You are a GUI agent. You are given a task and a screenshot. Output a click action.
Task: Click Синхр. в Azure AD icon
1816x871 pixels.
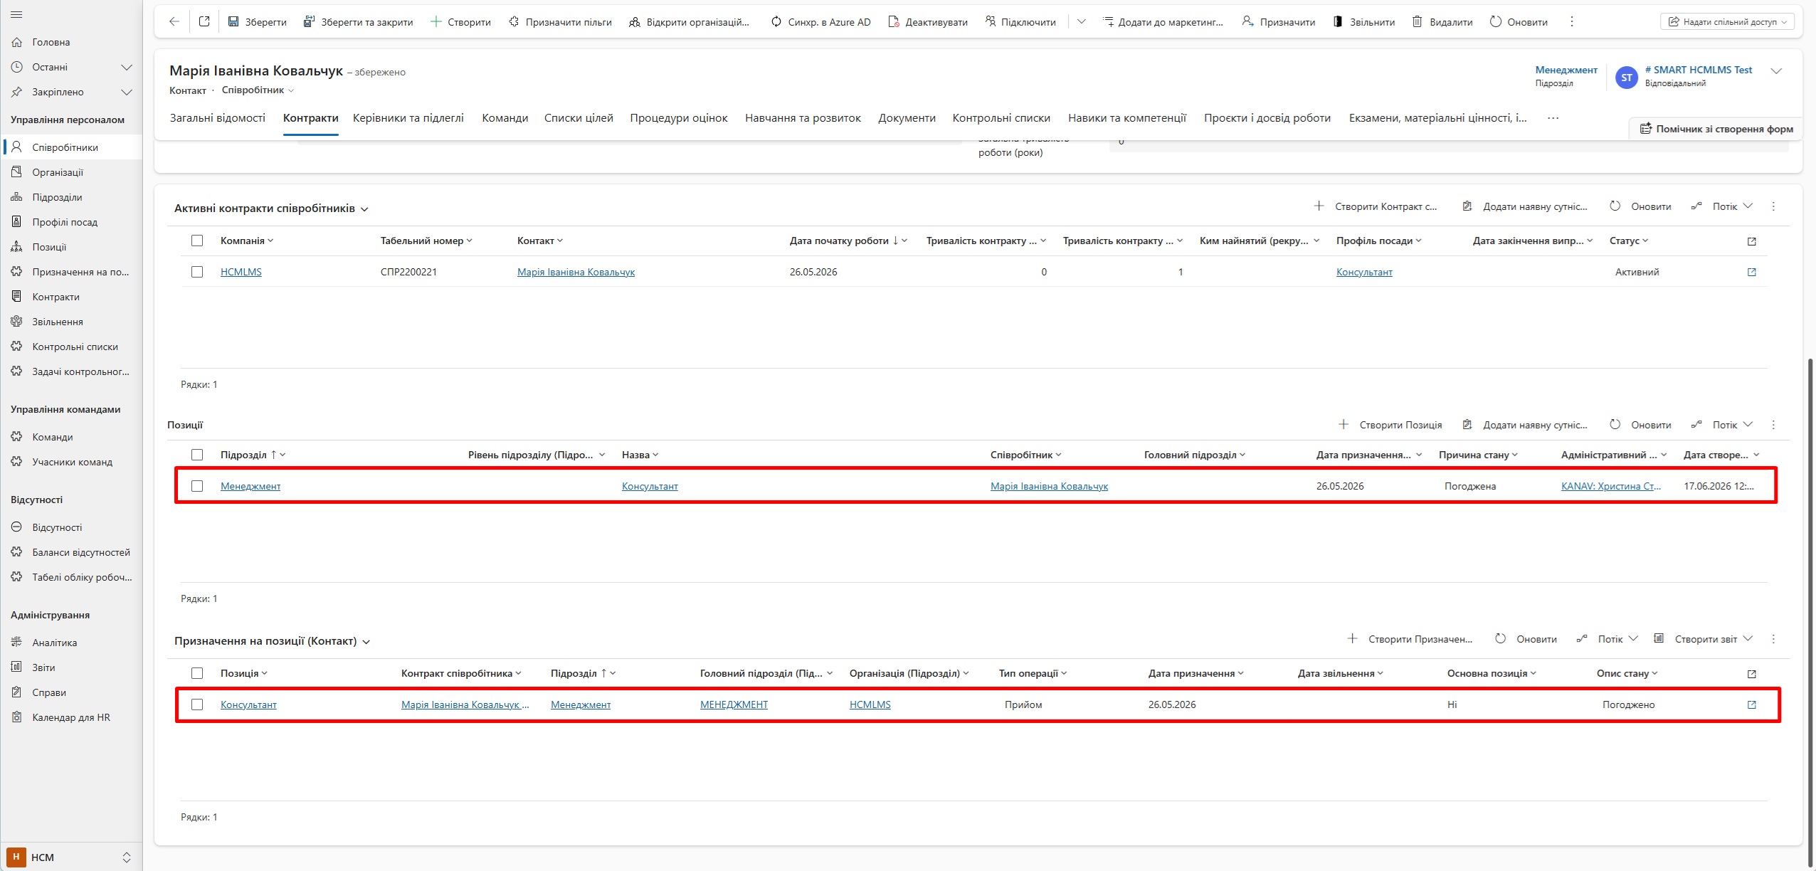[776, 22]
